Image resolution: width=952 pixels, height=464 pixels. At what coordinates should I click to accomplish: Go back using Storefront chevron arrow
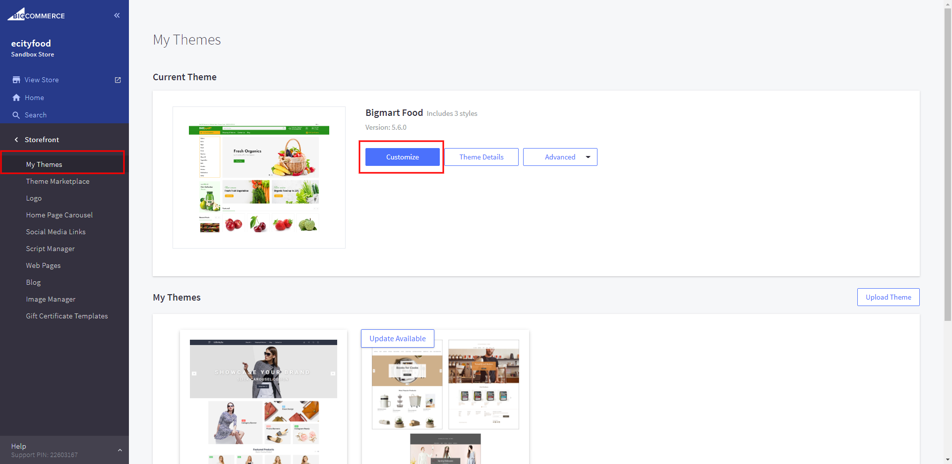pos(16,140)
